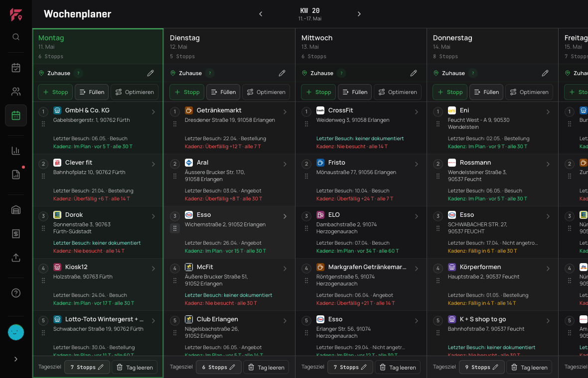Screen dimensions: 588x378
Task: Open Aral stop details chevron
Action: (x=285, y=164)
